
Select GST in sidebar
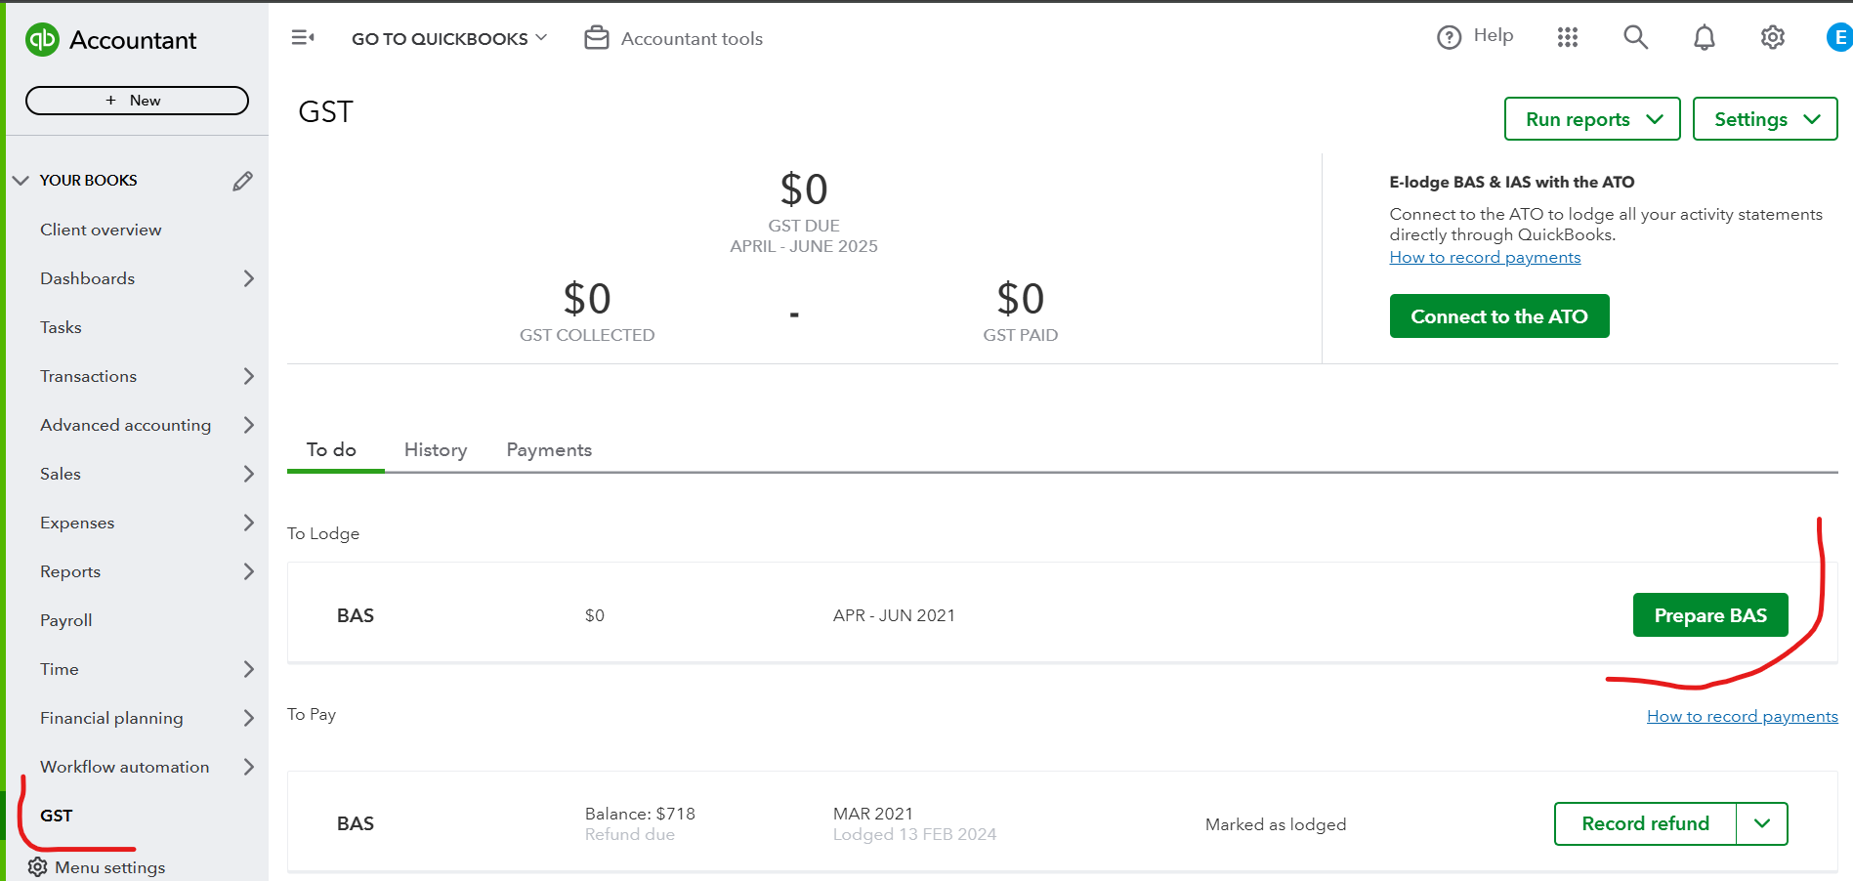[56, 816]
